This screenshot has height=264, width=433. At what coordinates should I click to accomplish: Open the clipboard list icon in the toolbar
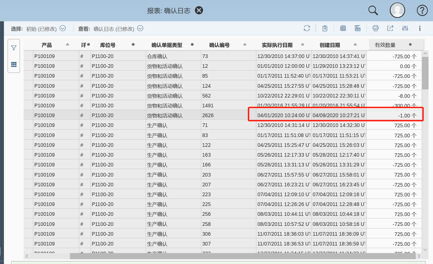tap(325, 28)
